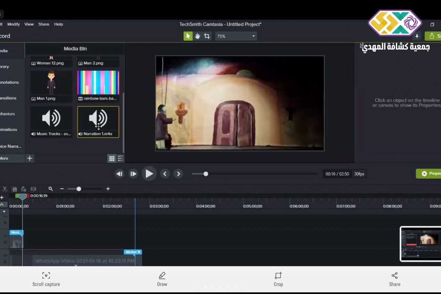
Task: Click the Cut scissors icon on timeline toolbar
Action: click(x=5, y=189)
